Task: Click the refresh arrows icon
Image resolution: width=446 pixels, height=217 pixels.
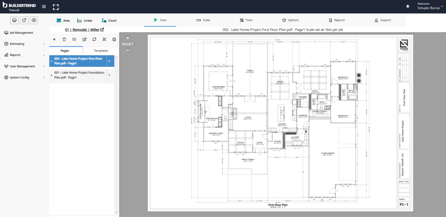Action: (x=94, y=39)
